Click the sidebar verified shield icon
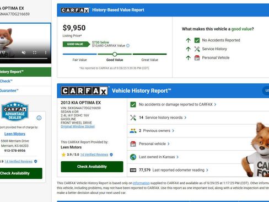Image resolution: width=269 pixels, height=202 pixels. (36, 161)
